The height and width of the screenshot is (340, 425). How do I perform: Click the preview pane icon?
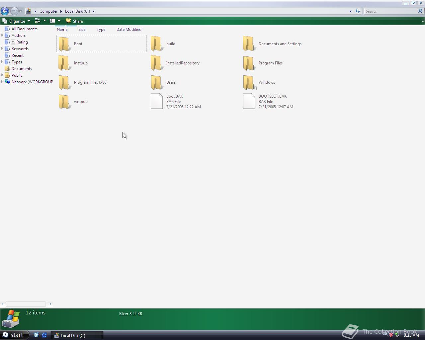(x=52, y=21)
